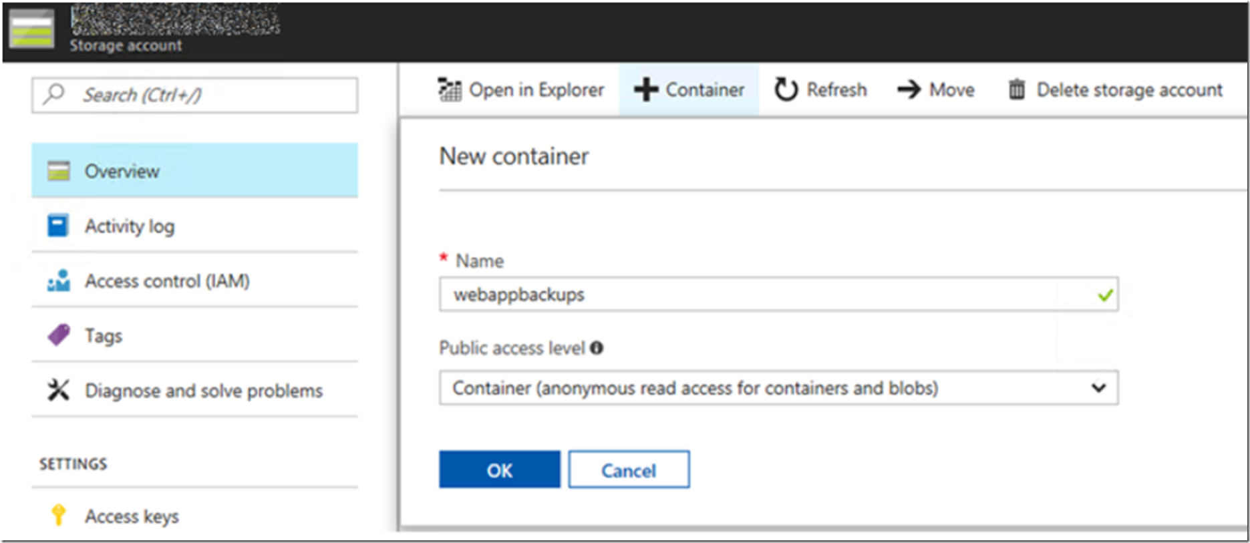Open Access keys settings
1250x543 pixels.
pos(194,515)
